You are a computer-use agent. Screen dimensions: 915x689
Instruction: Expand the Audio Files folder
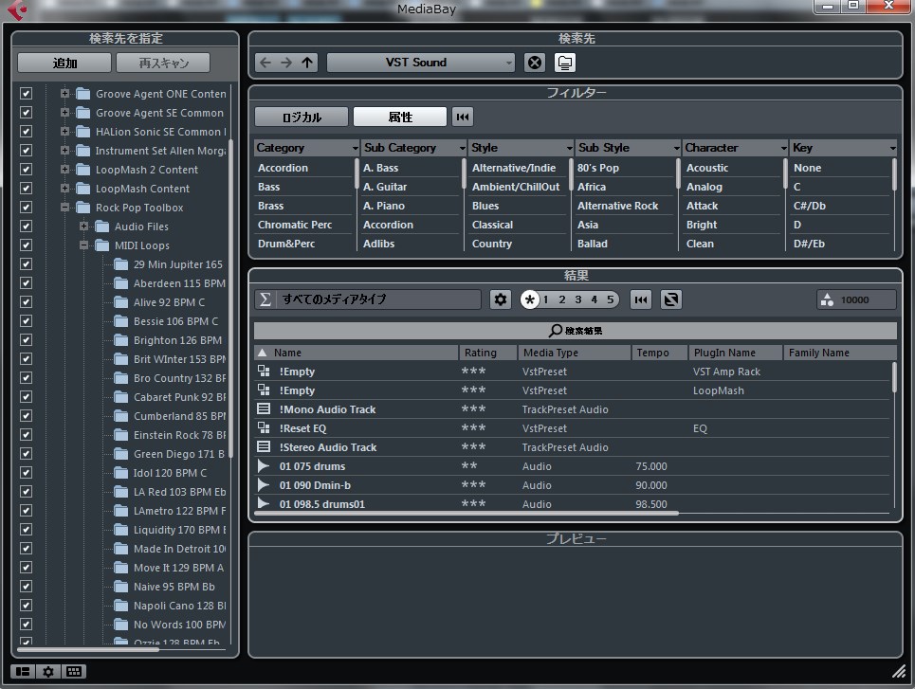point(83,226)
